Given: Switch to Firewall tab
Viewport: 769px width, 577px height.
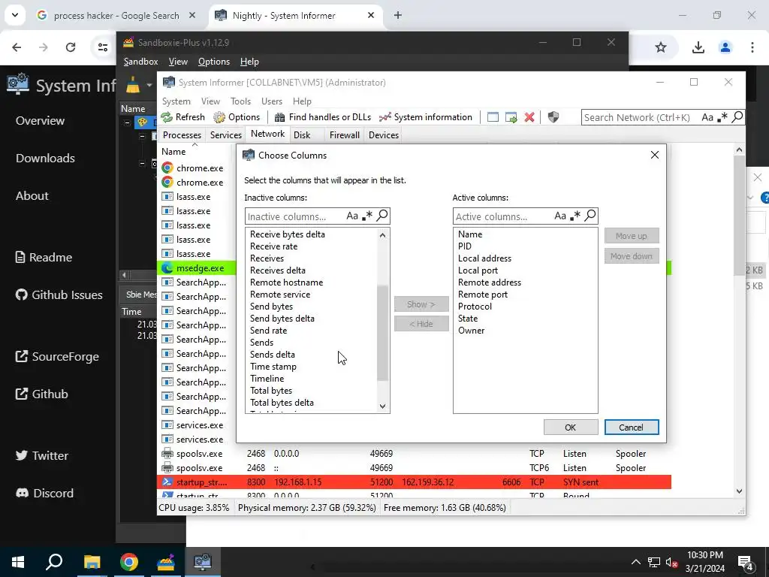Looking at the screenshot, I should pyautogui.click(x=344, y=135).
